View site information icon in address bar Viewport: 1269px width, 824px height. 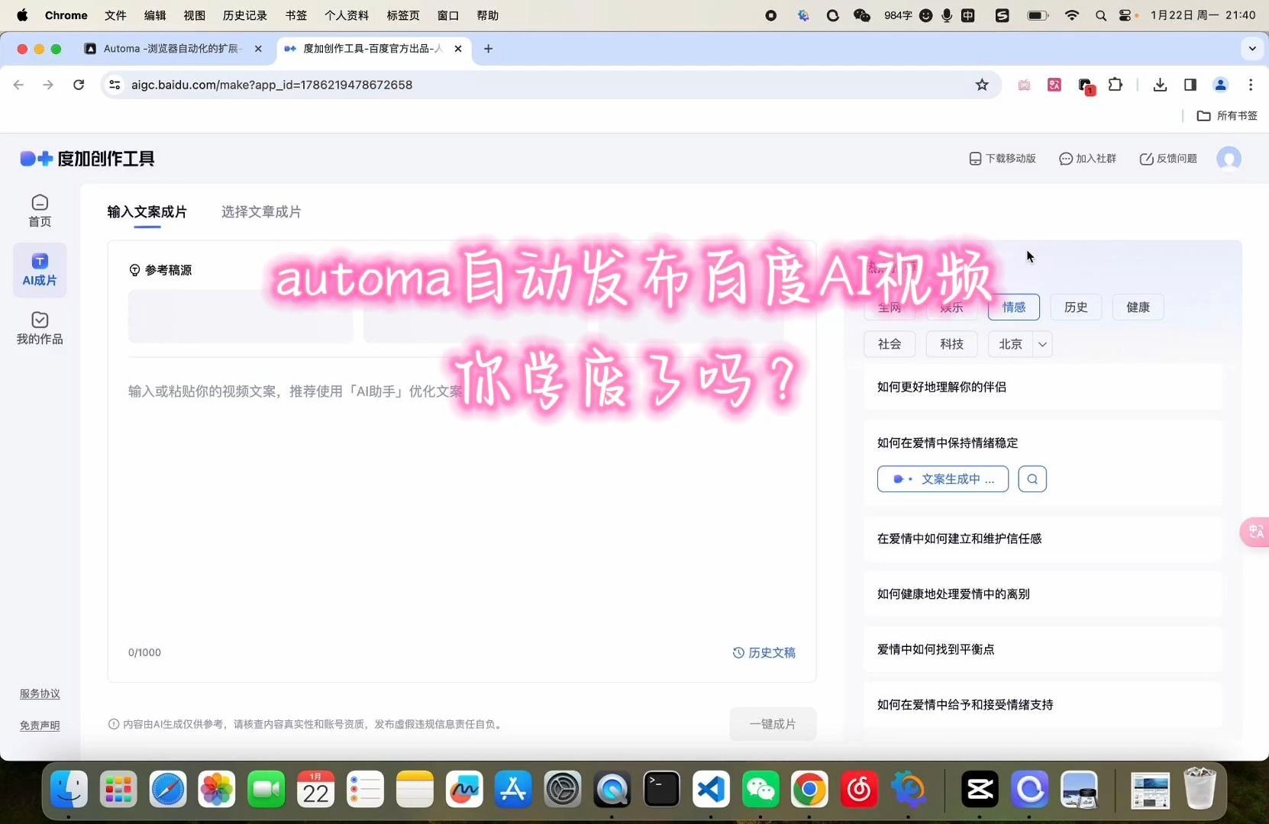115,85
